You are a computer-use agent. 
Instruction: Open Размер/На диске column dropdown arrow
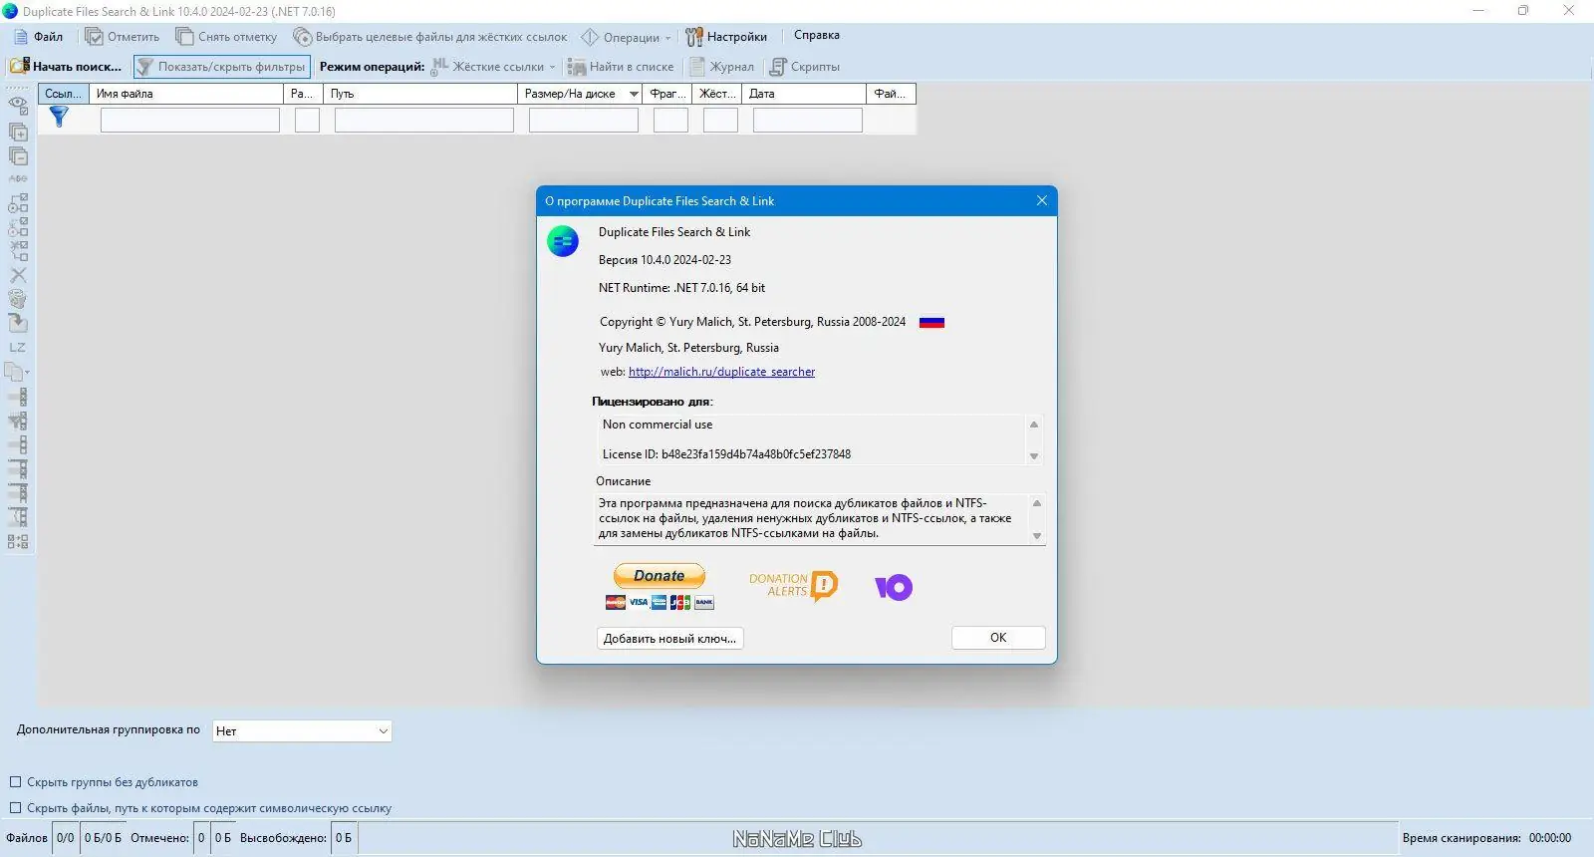point(634,95)
